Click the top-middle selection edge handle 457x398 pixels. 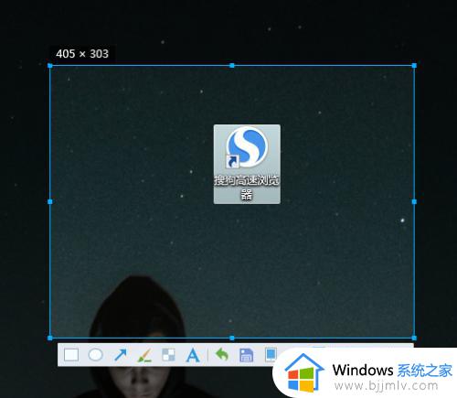pyautogui.click(x=232, y=66)
